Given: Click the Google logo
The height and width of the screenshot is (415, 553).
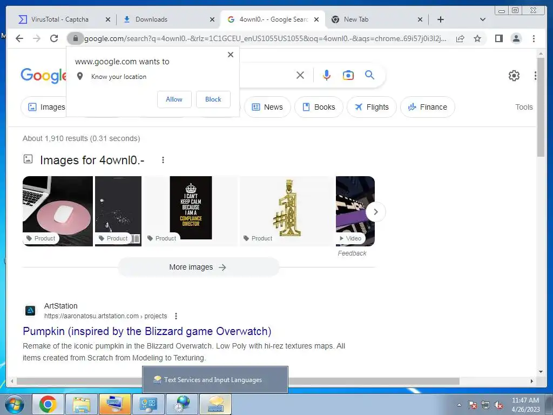Looking at the screenshot, I should pyautogui.click(x=43, y=76).
